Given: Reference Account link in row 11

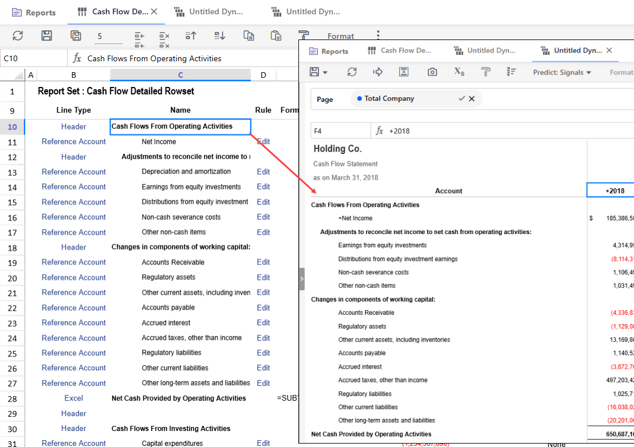Looking at the screenshot, I should [73, 141].
